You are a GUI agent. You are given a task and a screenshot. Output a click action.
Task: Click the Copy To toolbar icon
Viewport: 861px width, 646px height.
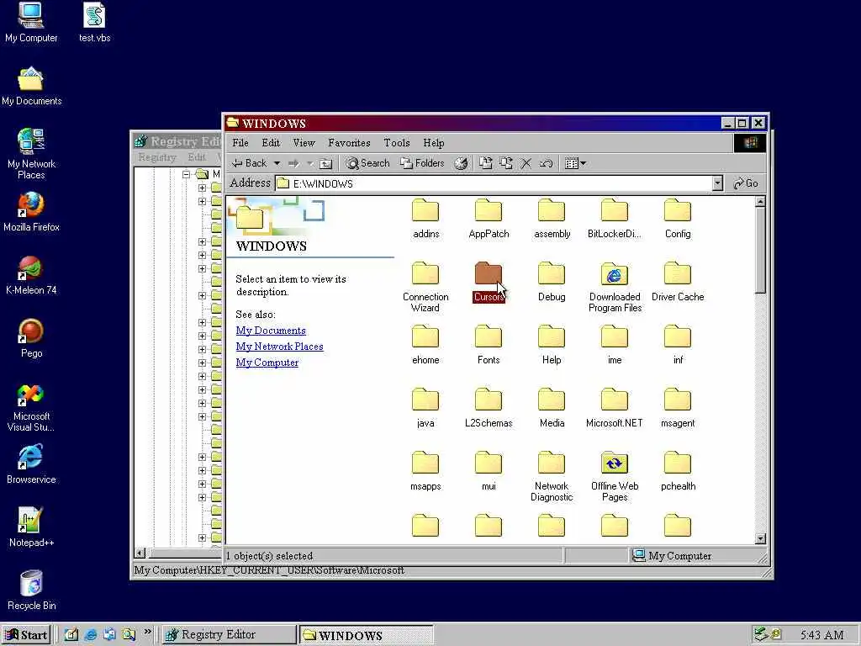[x=505, y=163]
